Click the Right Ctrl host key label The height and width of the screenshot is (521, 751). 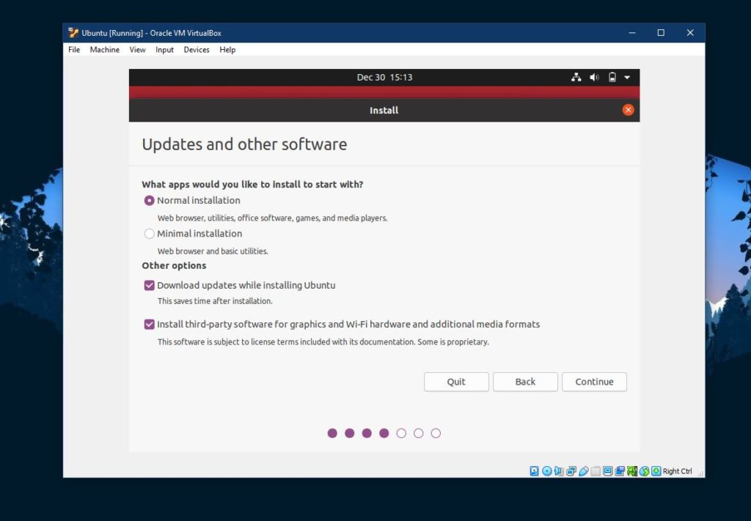(677, 471)
